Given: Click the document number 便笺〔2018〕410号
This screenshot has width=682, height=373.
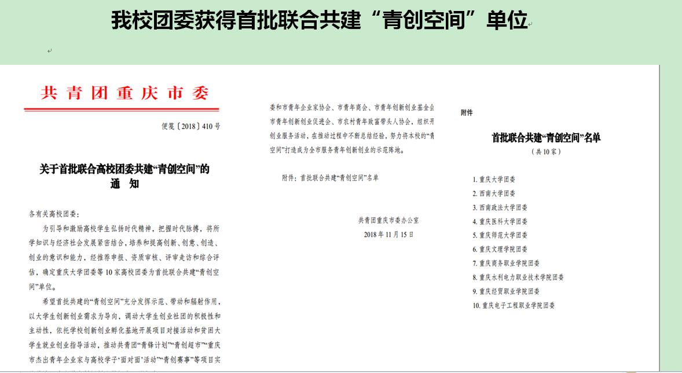Looking at the screenshot, I should pos(190,126).
